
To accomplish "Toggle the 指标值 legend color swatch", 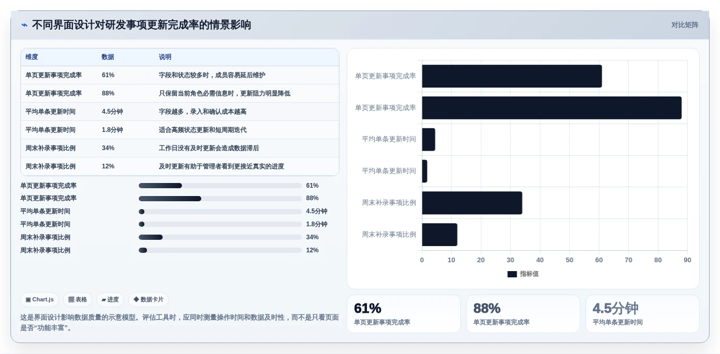I will pos(512,274).
